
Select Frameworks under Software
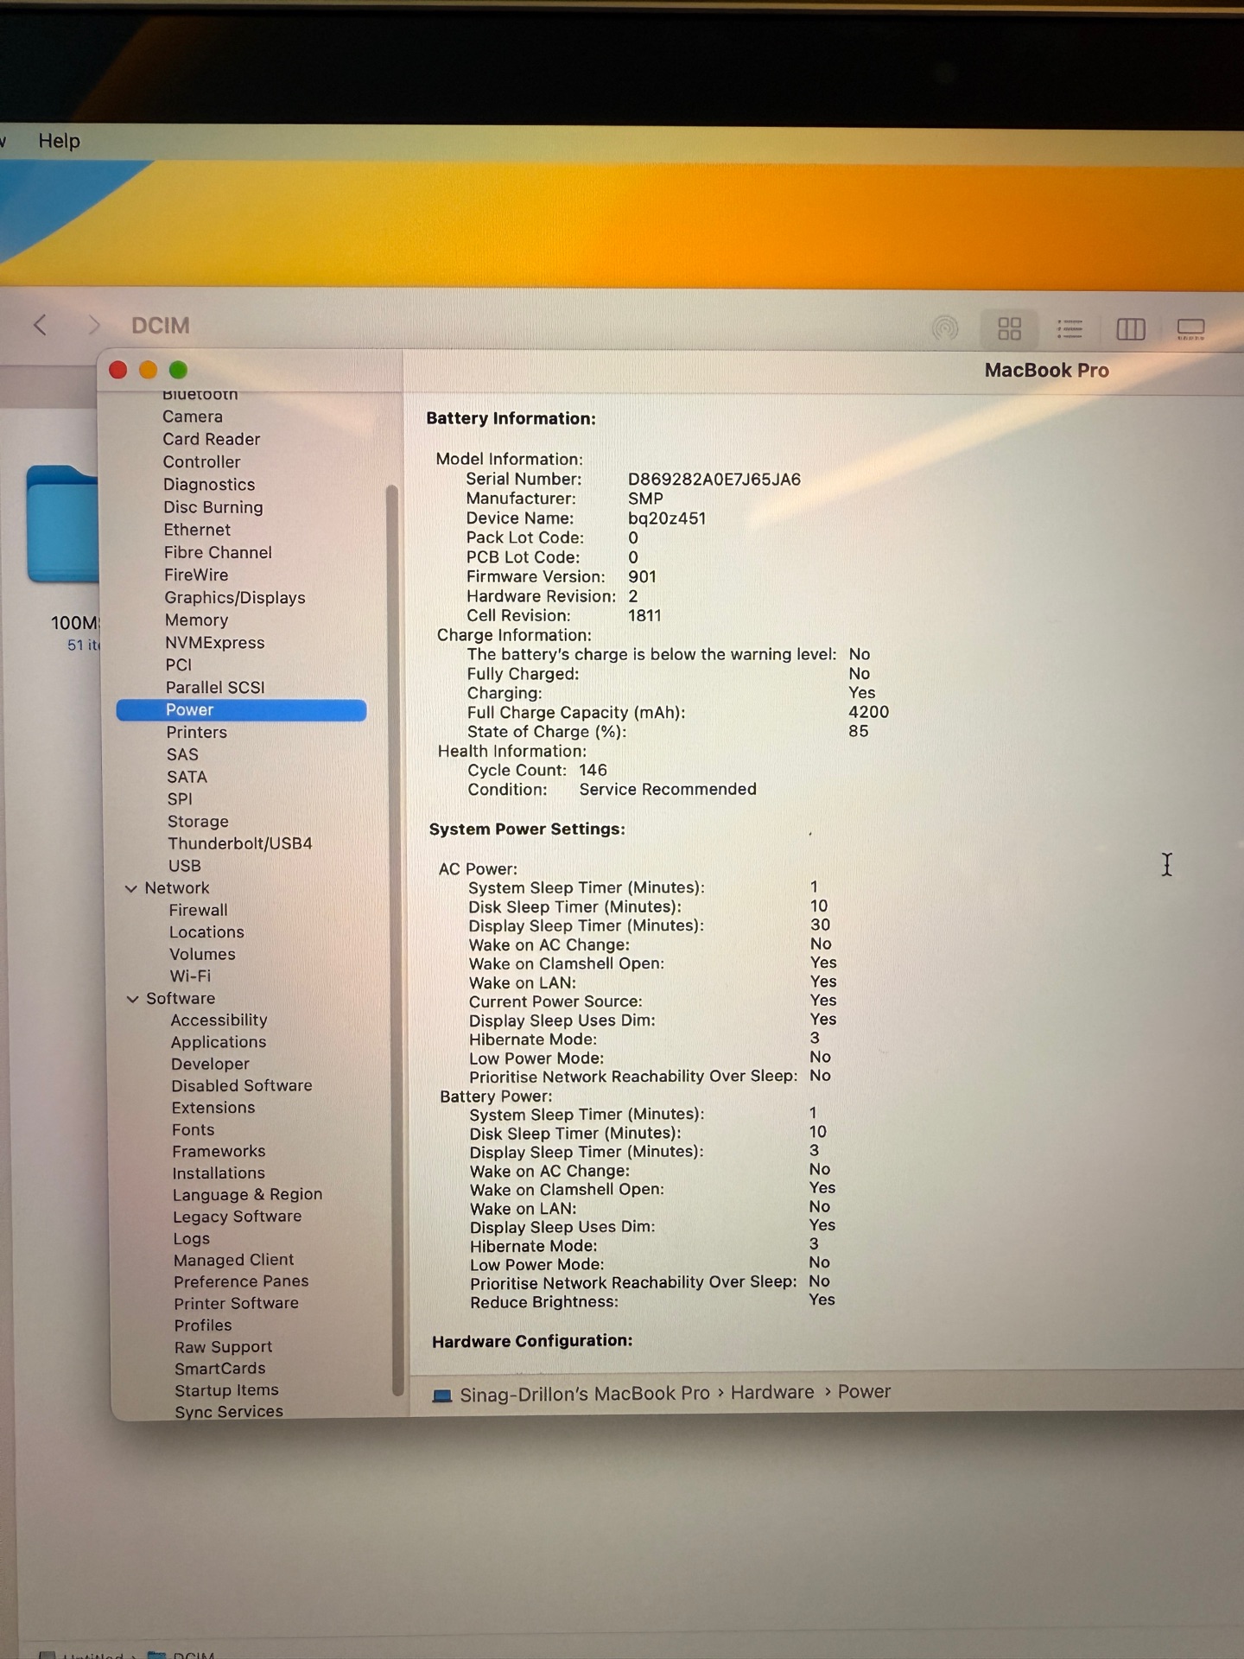219,1152
